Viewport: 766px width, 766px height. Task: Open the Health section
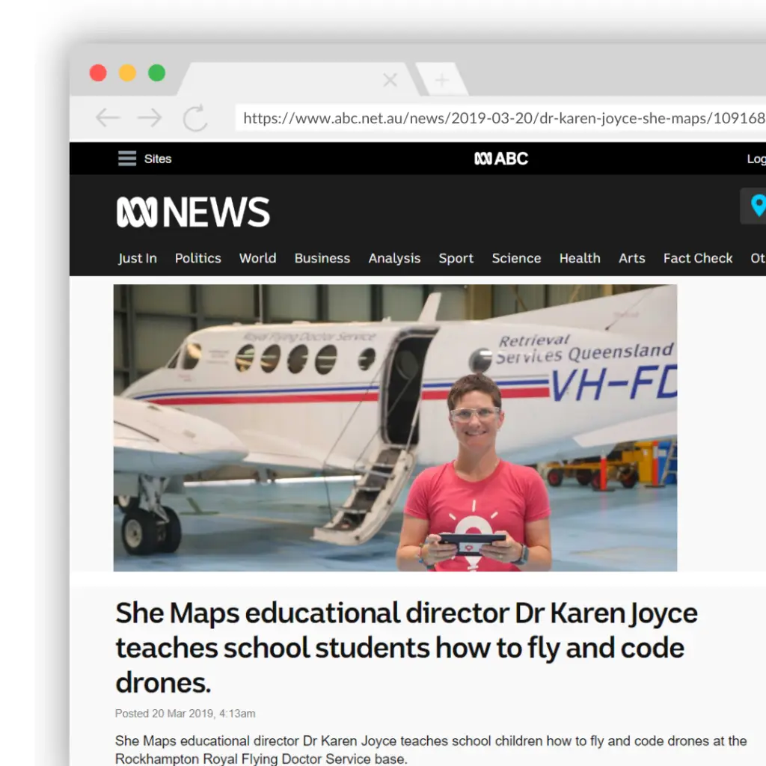point(580,258)
